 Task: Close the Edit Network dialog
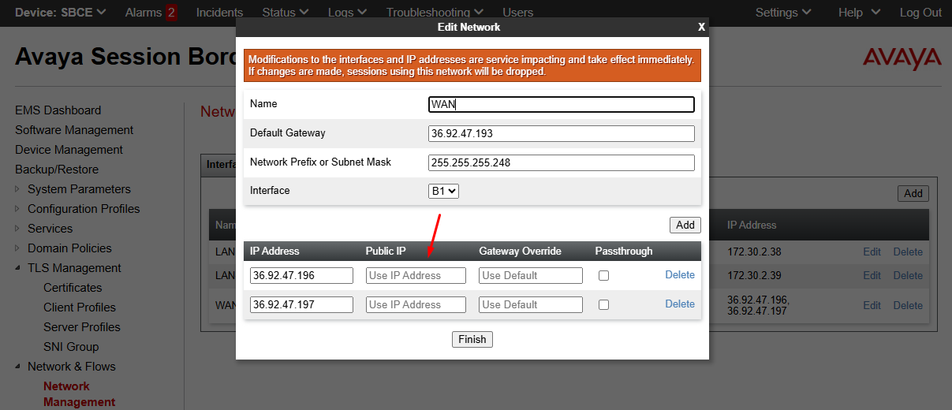[701, 27]
